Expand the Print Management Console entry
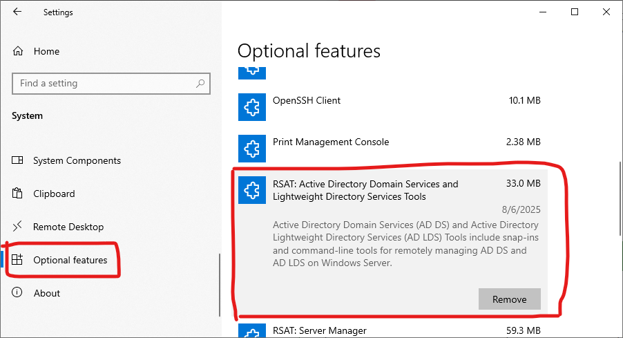This screenshot has width=623, height=338. point(390,149)
